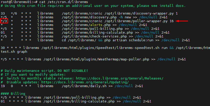Click the thread count 16 value
The image size is (210, 106).
[x=172, y=21]
